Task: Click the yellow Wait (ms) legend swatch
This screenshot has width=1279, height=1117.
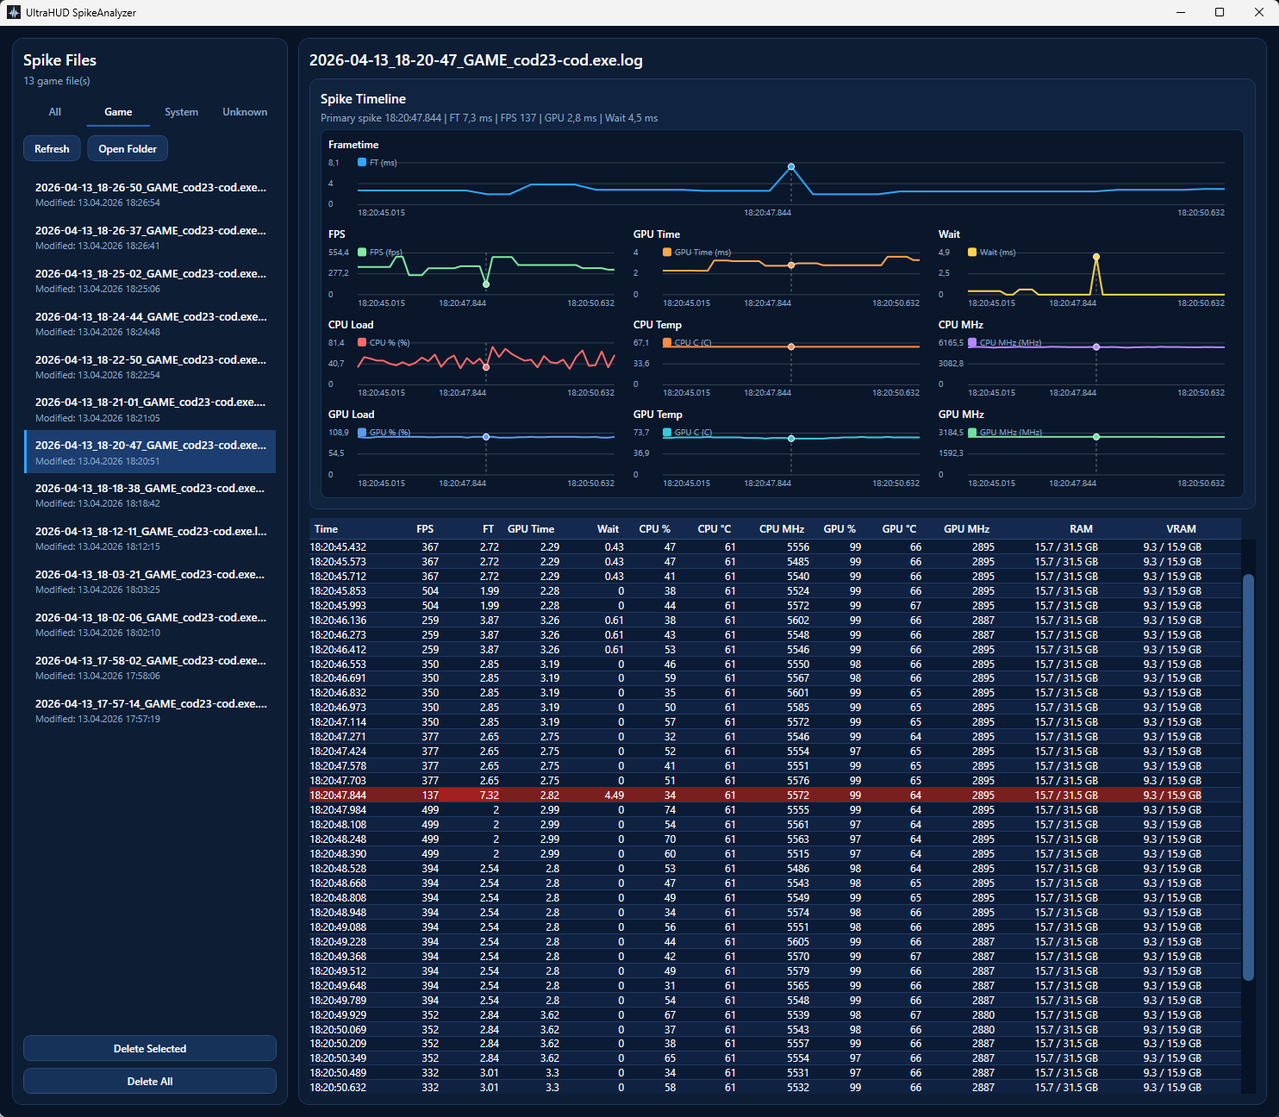Action: pos(972,253)
